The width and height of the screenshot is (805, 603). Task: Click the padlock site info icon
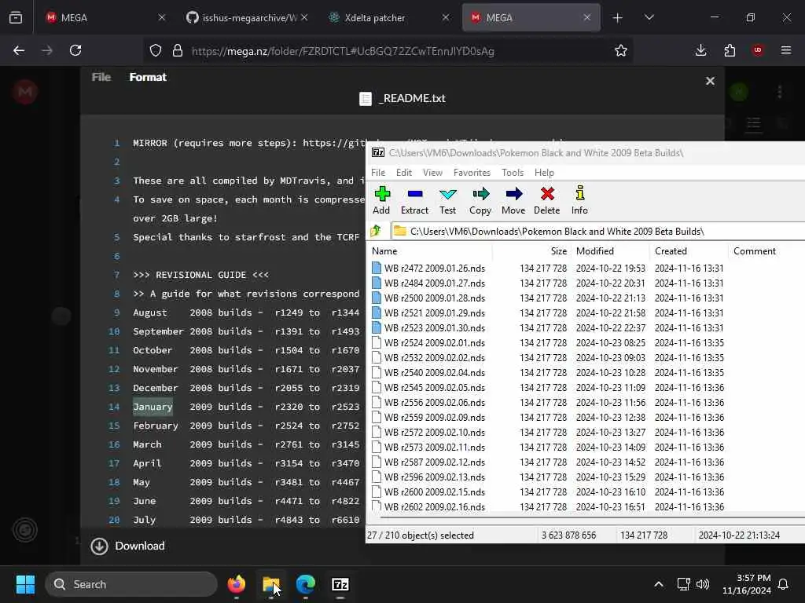(x=178, y=50)
